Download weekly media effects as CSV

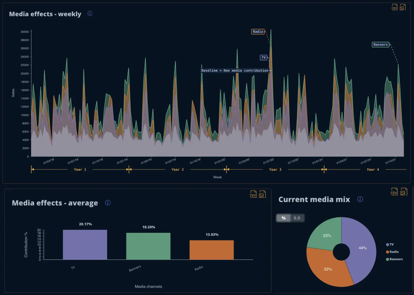[x=395, y=7]
